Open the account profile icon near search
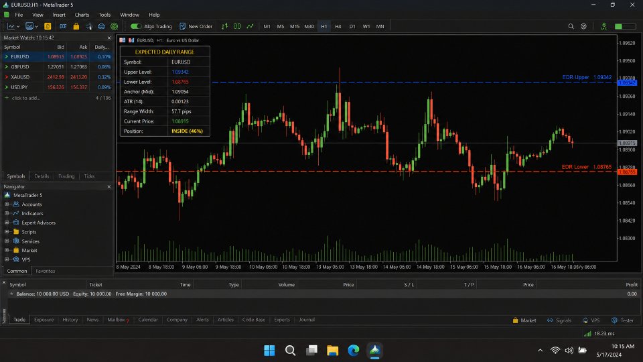This screenshot has width=643, height=362. coord(583,26)
